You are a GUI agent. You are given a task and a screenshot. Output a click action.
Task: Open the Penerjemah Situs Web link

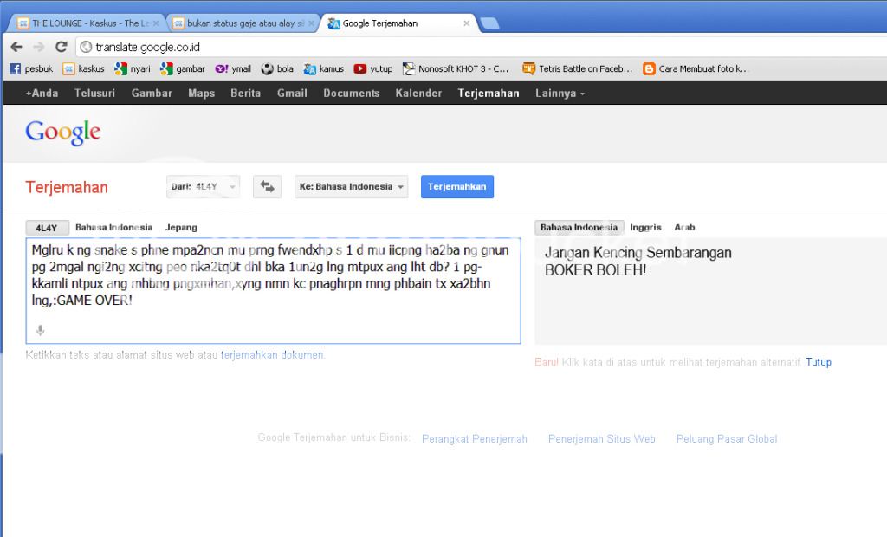click(602, 439)
